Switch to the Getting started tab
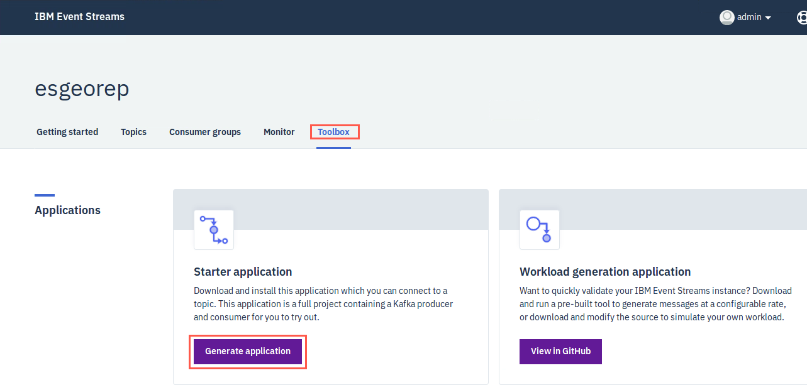Screen dimensions: 807x390 pos(67,132)
